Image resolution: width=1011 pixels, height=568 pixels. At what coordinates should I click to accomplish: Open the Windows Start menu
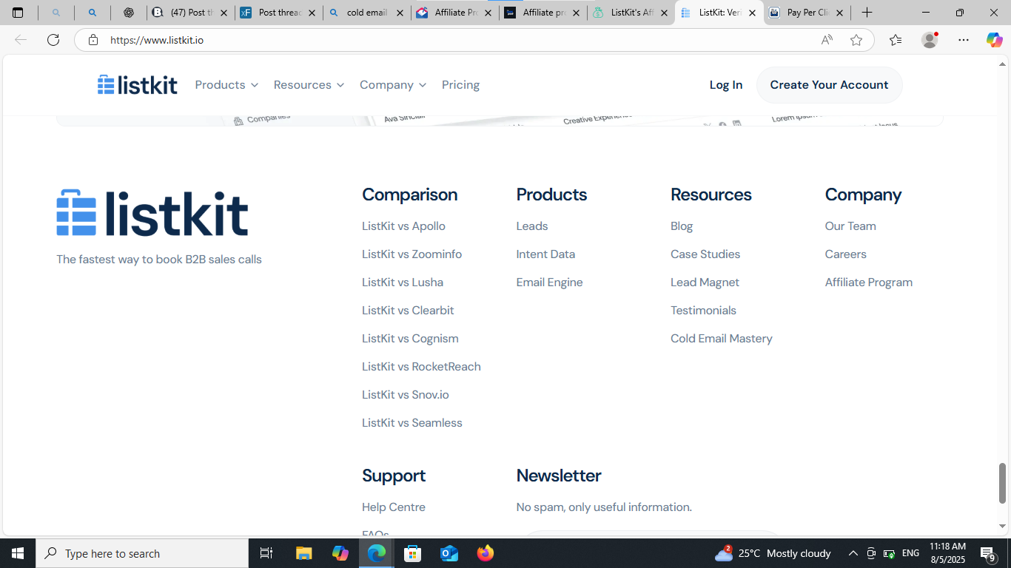click(18, 553)
